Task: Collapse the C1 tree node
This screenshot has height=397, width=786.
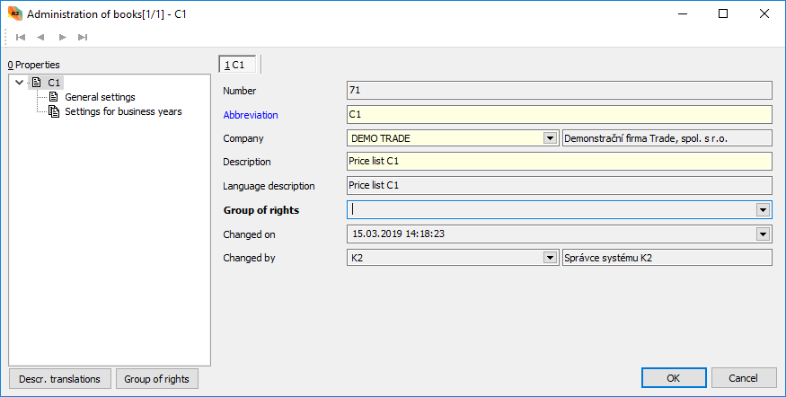Action: [x=20, y=83]
